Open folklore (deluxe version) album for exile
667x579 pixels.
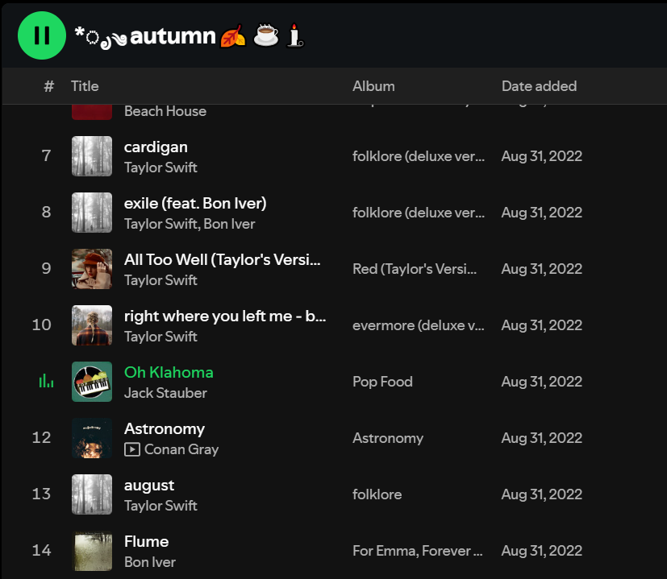pos(419,213)
